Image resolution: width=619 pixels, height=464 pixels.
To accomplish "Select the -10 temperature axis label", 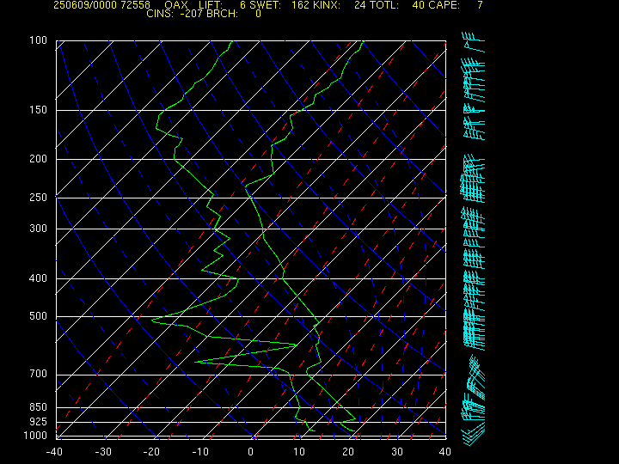I will [x=200, y=452].
